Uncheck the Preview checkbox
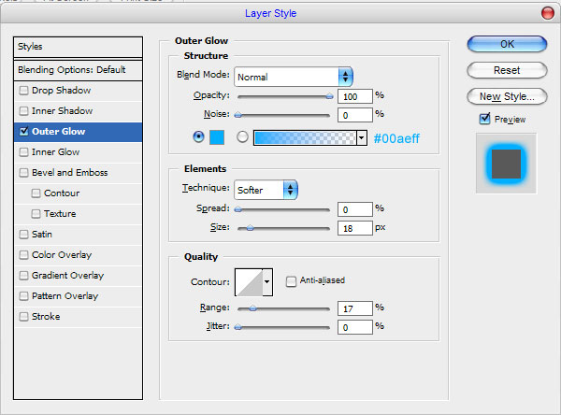Viewport: 561px width, 415px height. click(x=484, y=119)
